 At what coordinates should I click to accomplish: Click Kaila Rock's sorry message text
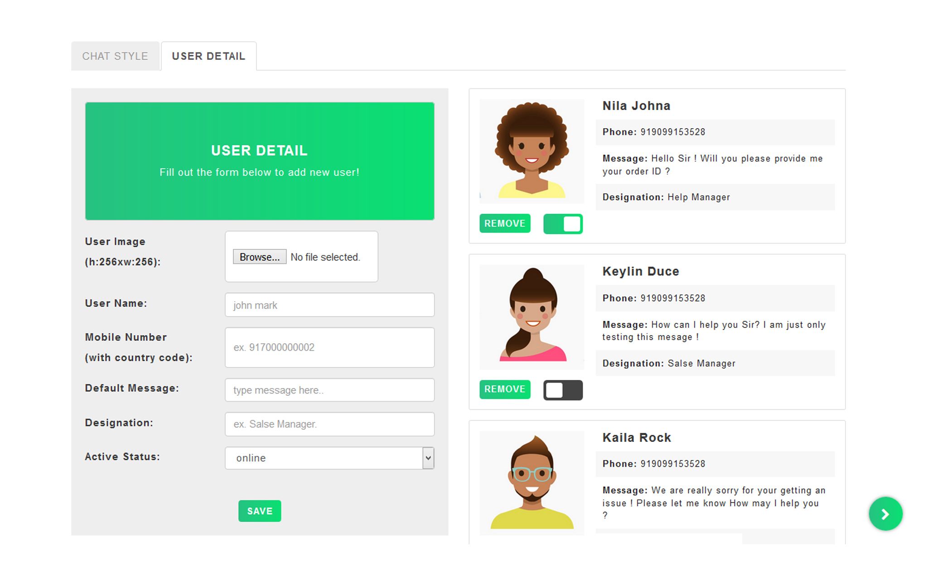tap(714, 503)
